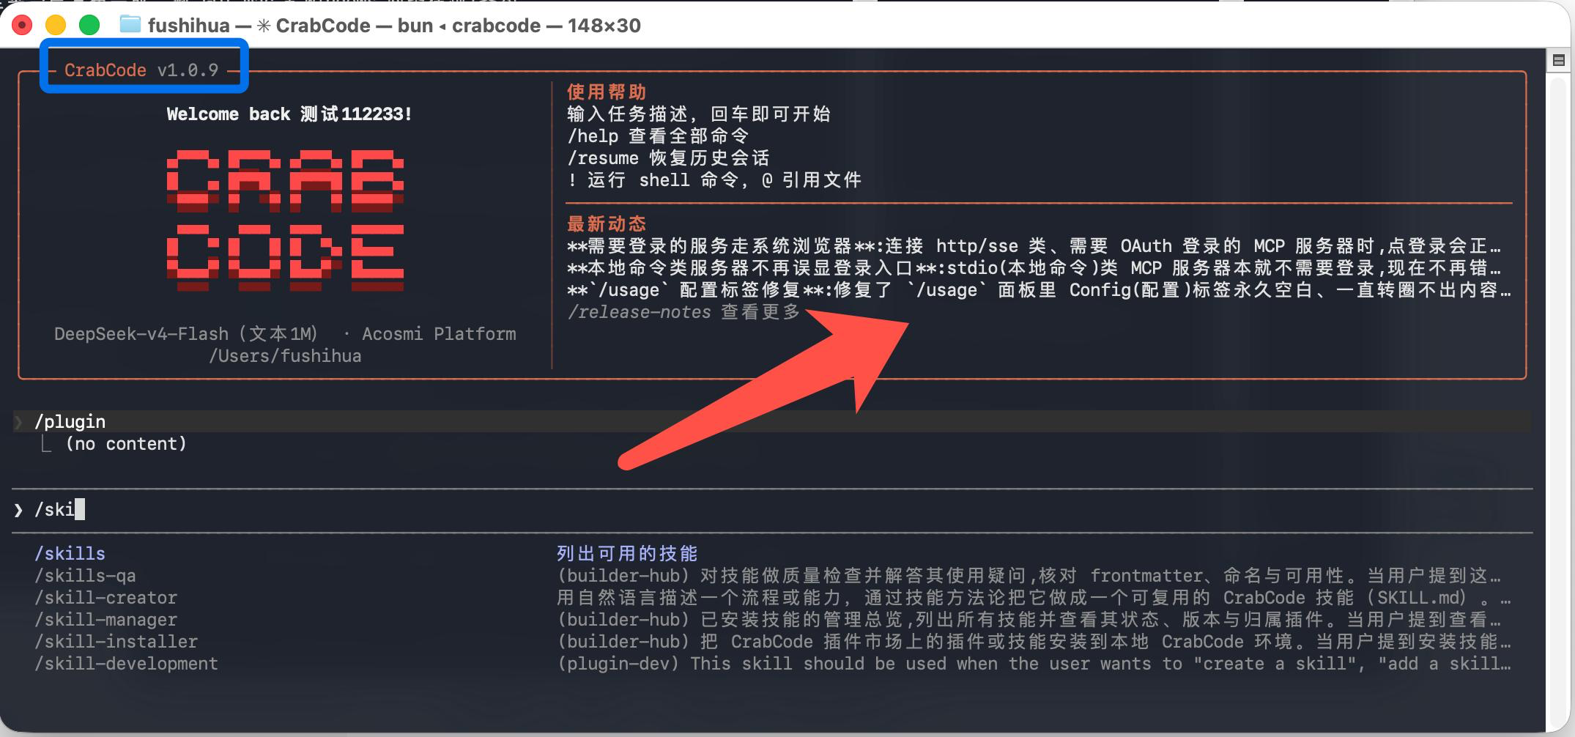The width and height of the screenshot is (1575, 737).
Task: Click the folder icon in the title bar
Action: (130, 25)
